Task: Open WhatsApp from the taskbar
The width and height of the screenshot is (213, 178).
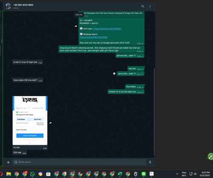Action: pyautogui.click(x=32, y=174)
